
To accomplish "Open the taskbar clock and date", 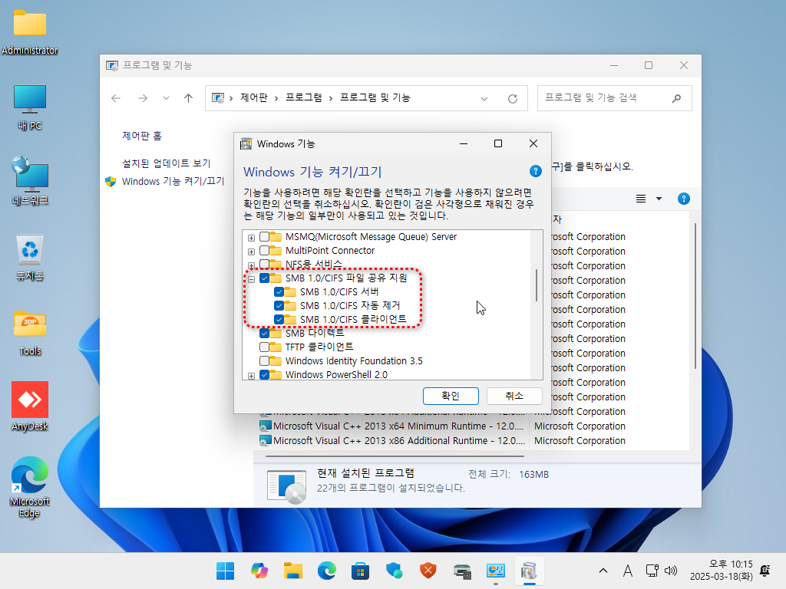I will click(722, 571).
